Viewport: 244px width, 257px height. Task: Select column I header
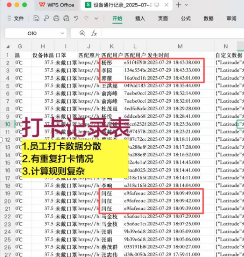(x=66, y=46)
